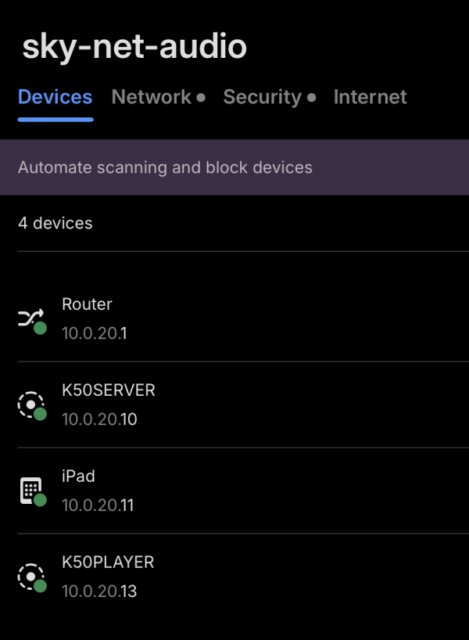This screenshot has height=640, width=469.
Task: Click the K50PLAYER IP address 10.0.20.13
Action: [x=99, y=591]
